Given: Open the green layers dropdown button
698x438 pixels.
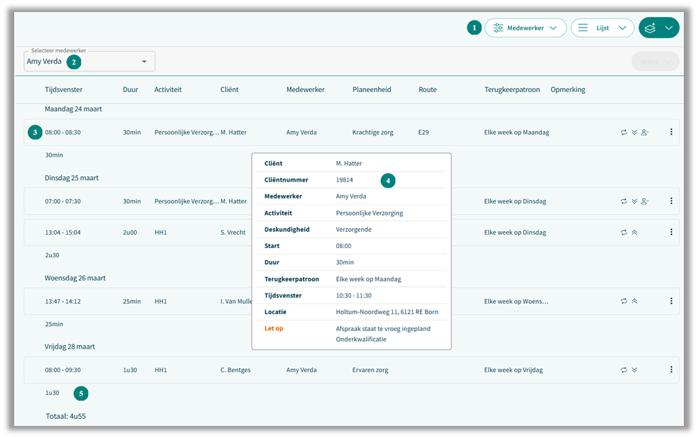Looking at the screenshot, I should 659,28.
